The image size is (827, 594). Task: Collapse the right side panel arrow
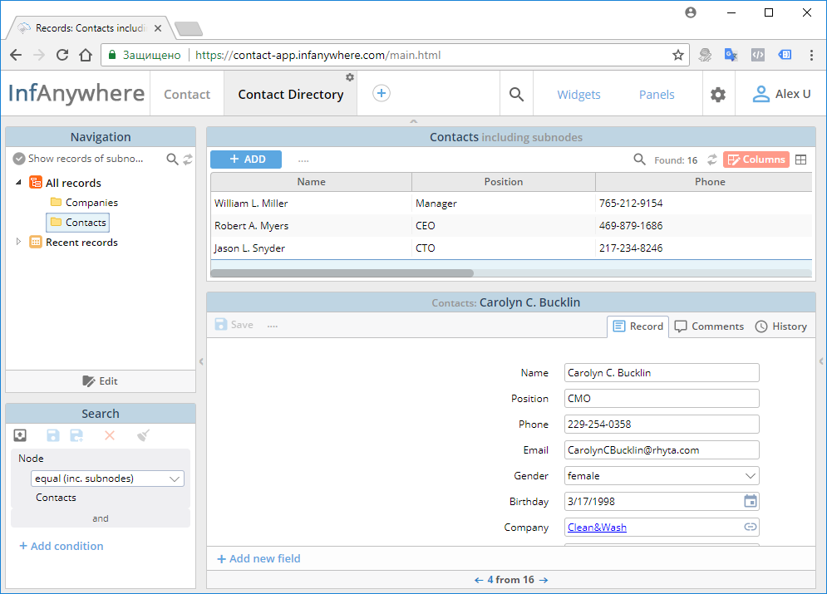click(821, 361)
